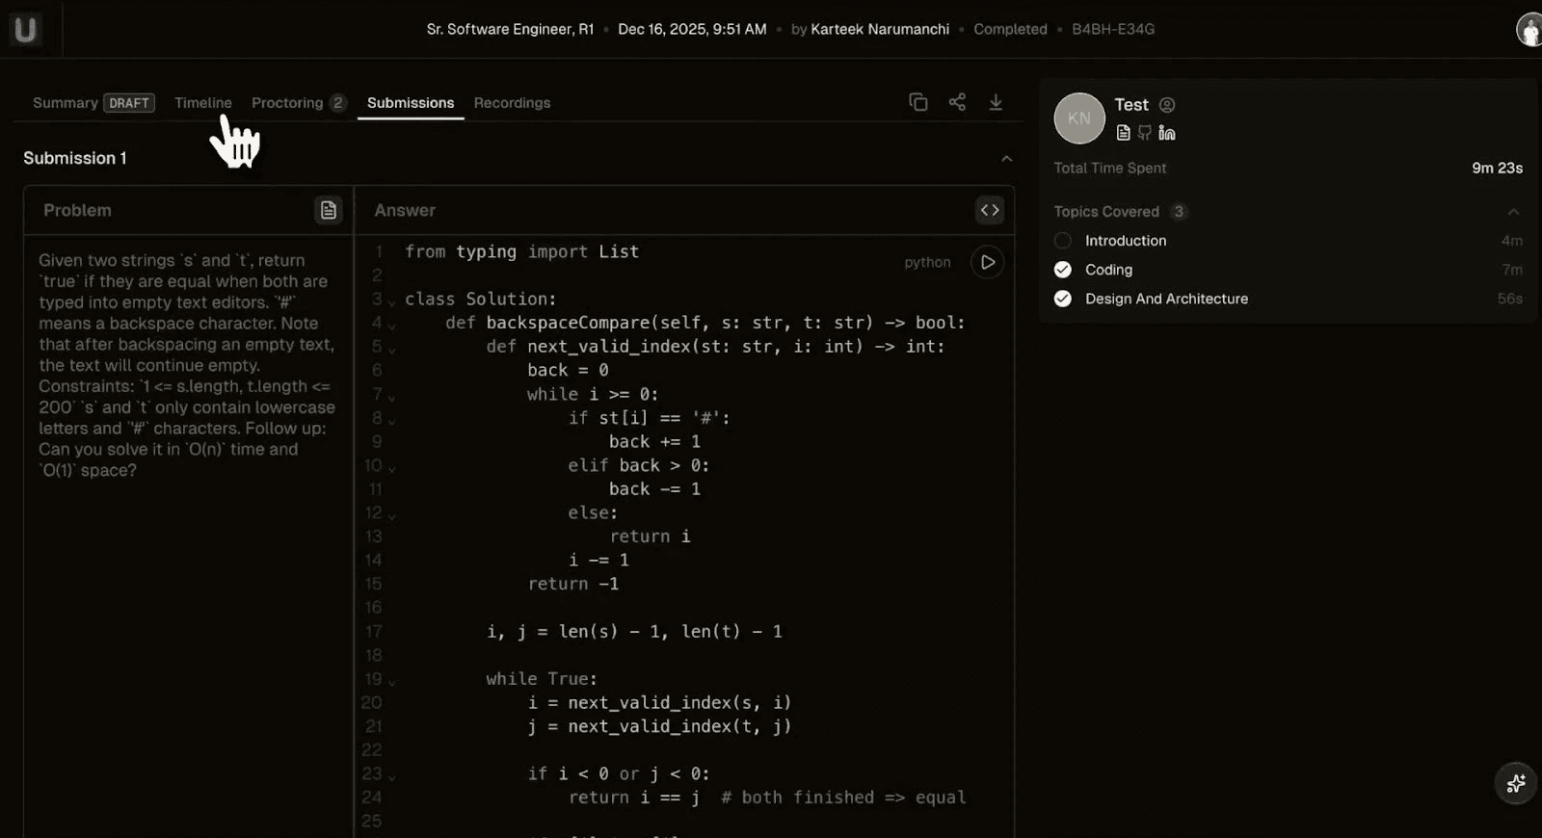Fold code at line 8 if statement
Viewport: 1542px width, 838px height.
[392, 420]
